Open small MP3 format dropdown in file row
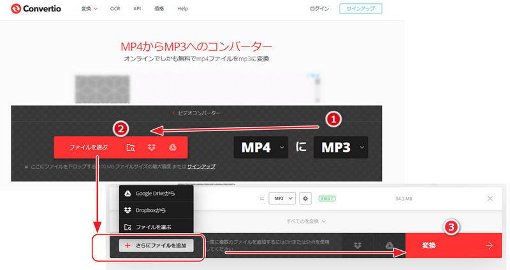 pyautogui.click(x=282, y=199)
